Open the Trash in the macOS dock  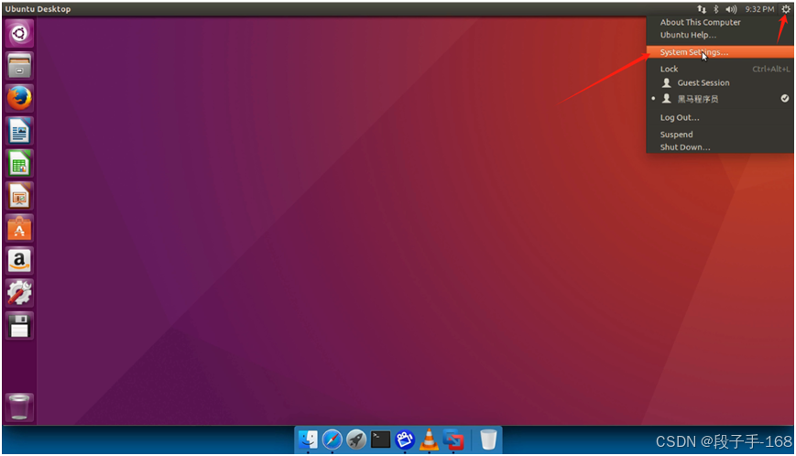[488, 440]
